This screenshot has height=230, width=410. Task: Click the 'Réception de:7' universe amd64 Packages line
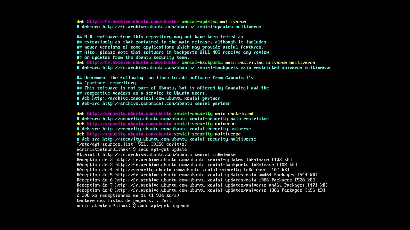point(202,185)
